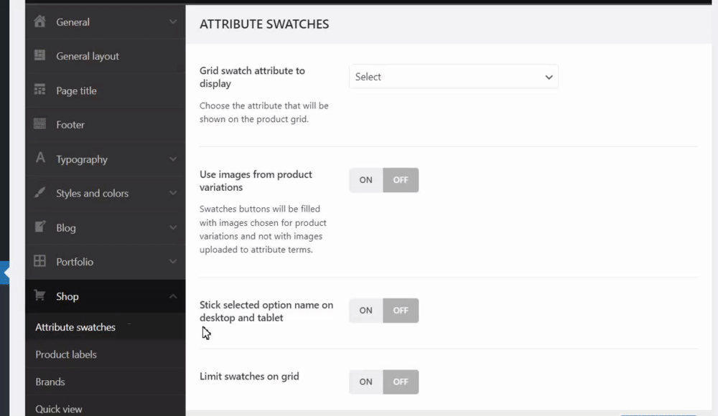Collapse the Shop section chevron

point(173,296)
